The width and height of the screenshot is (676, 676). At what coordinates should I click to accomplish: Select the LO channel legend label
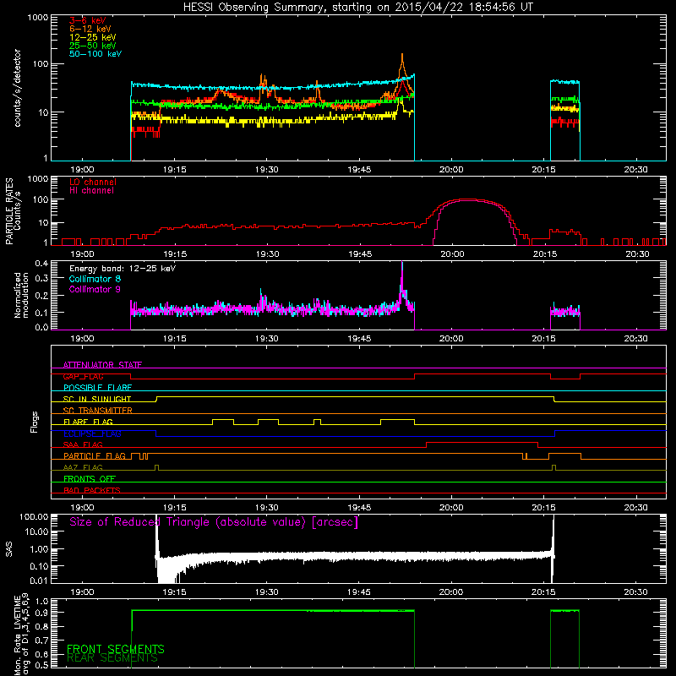tap(93, 182)
